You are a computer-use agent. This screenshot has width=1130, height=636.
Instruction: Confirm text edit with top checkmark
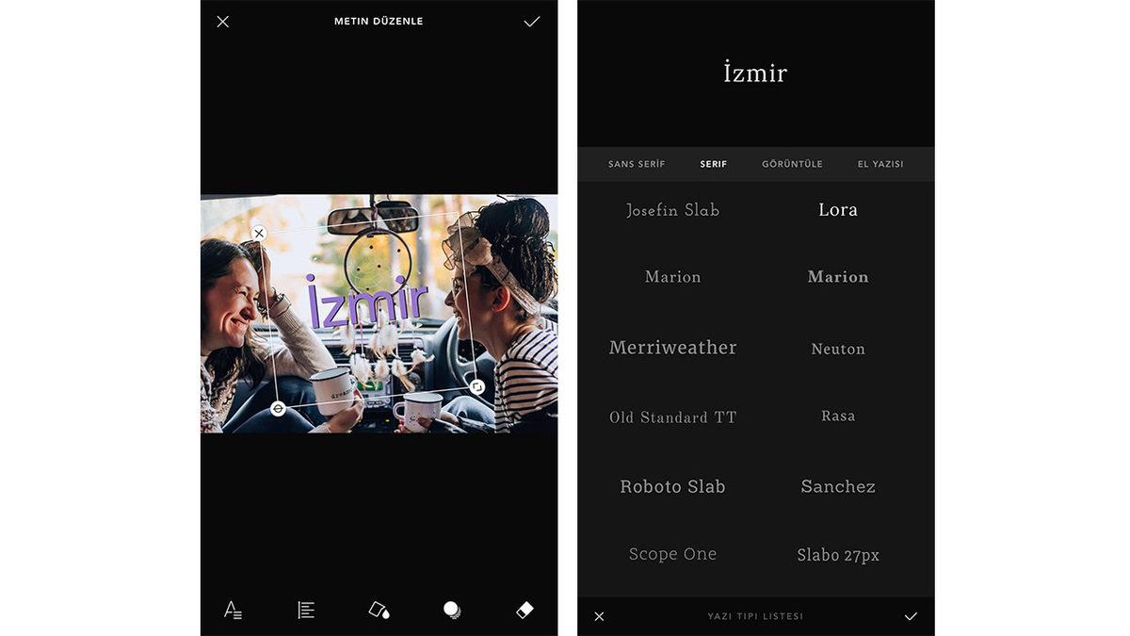pos(532,21)
